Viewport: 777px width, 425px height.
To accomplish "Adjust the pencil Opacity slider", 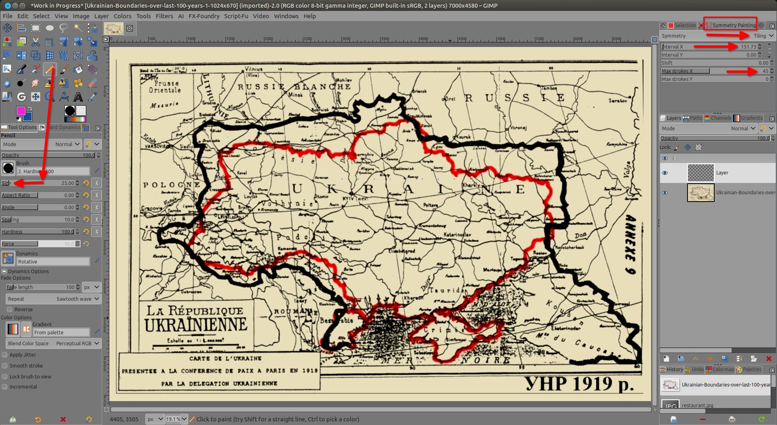I will click(x=48, y=155).
